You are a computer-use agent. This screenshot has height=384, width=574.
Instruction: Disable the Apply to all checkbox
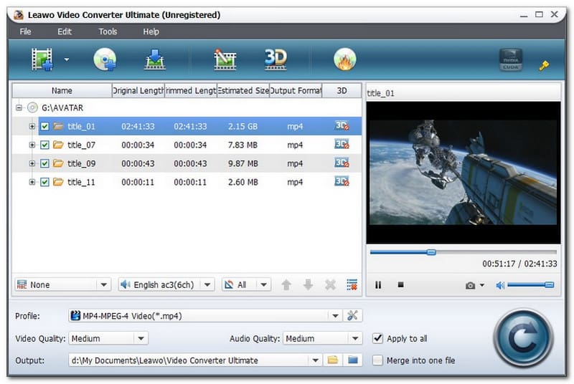click(378, 338)
